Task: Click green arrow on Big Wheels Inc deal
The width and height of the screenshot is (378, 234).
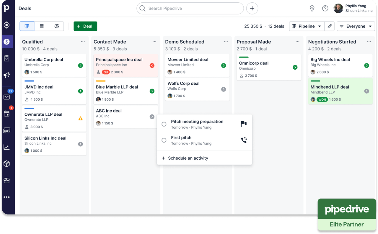Action: coord(366,66)
